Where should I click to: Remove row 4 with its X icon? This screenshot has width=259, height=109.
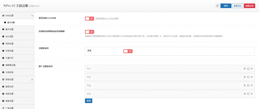click(x=252, y=85)
